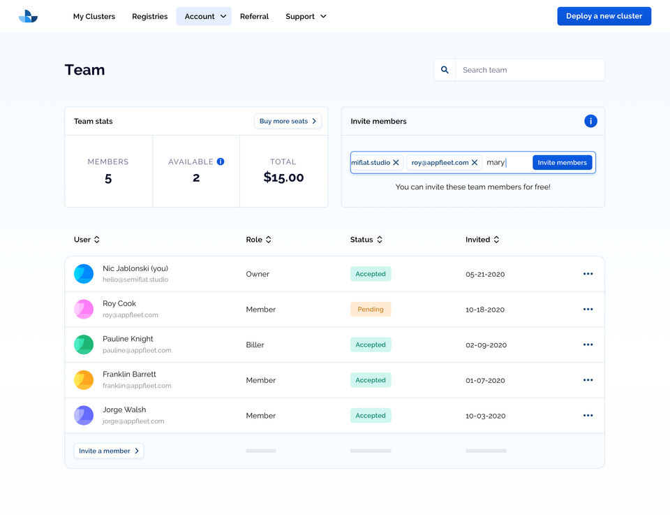Open the Invite members info icon
This screenshot has width=670, height=515.
click(x=590, y=121)
